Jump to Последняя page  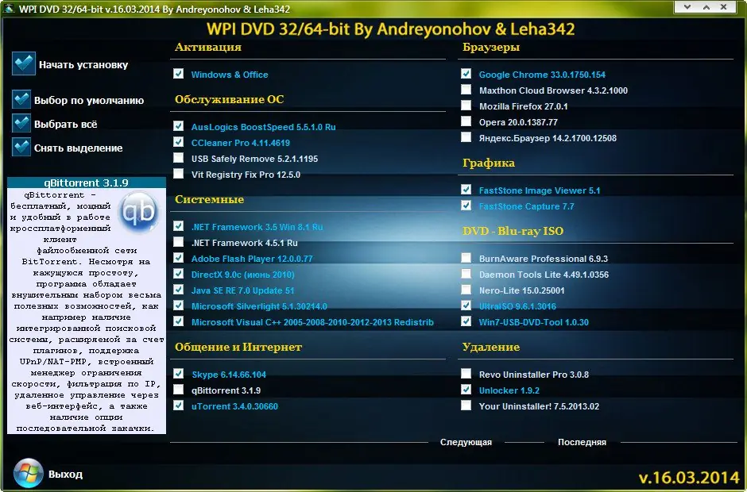583,442
